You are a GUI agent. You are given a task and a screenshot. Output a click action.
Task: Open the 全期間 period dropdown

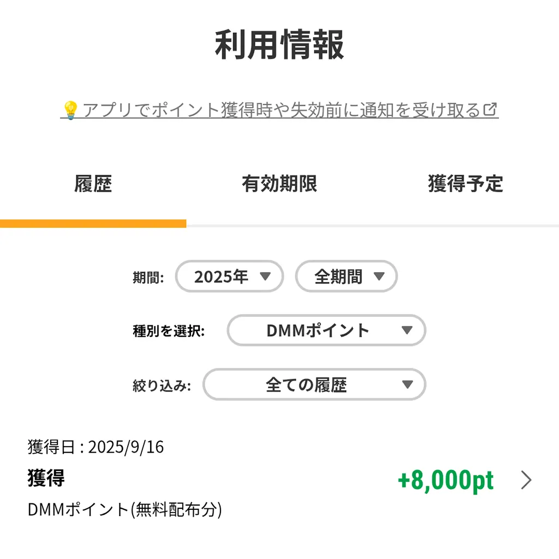pyautogui.click(x=347, y=277)
